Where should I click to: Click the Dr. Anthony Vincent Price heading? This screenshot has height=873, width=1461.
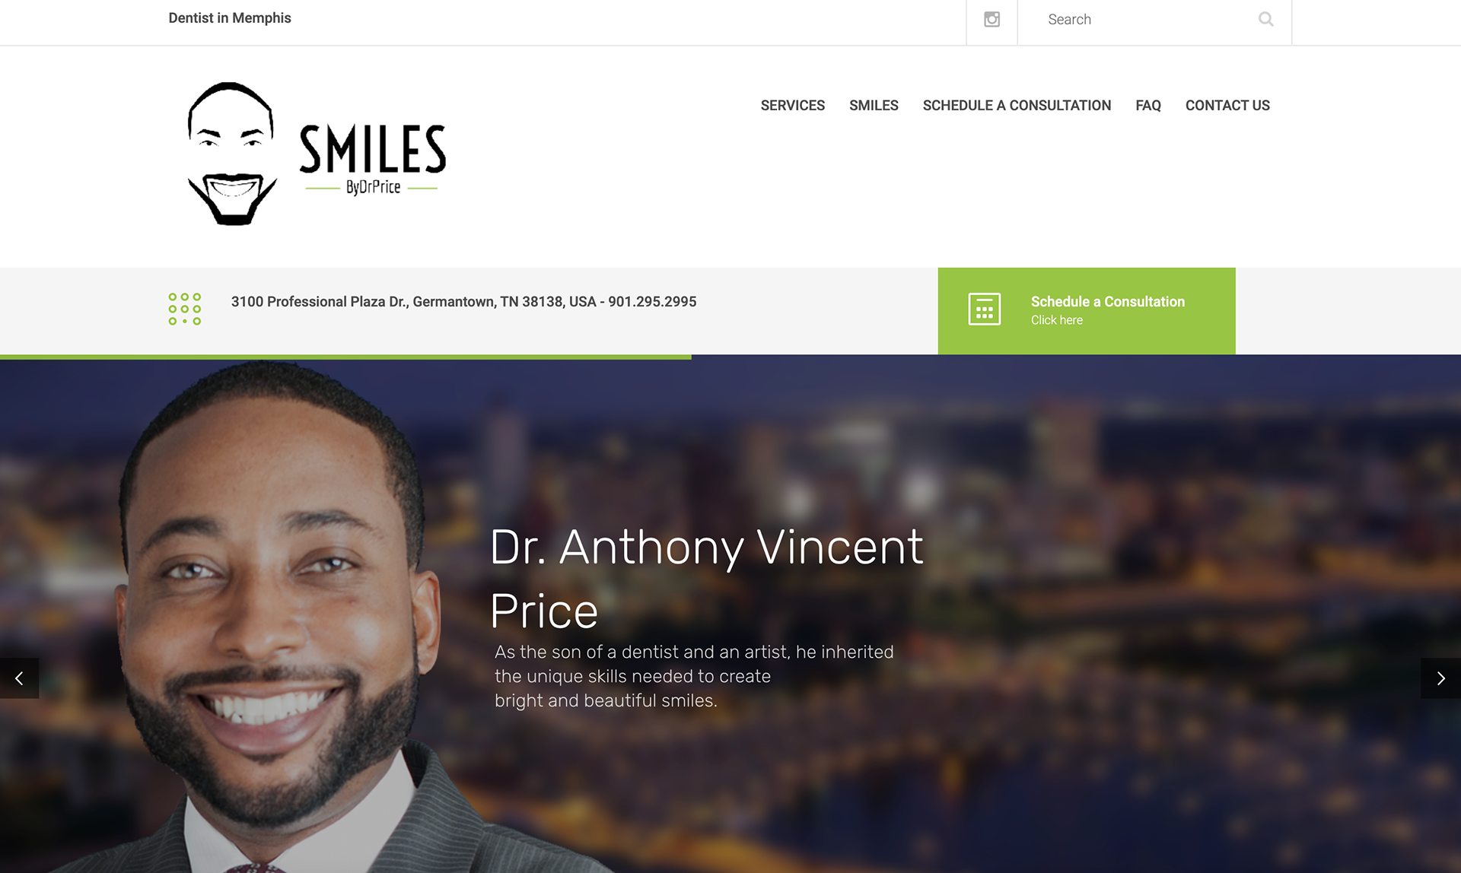pos(706,579)
